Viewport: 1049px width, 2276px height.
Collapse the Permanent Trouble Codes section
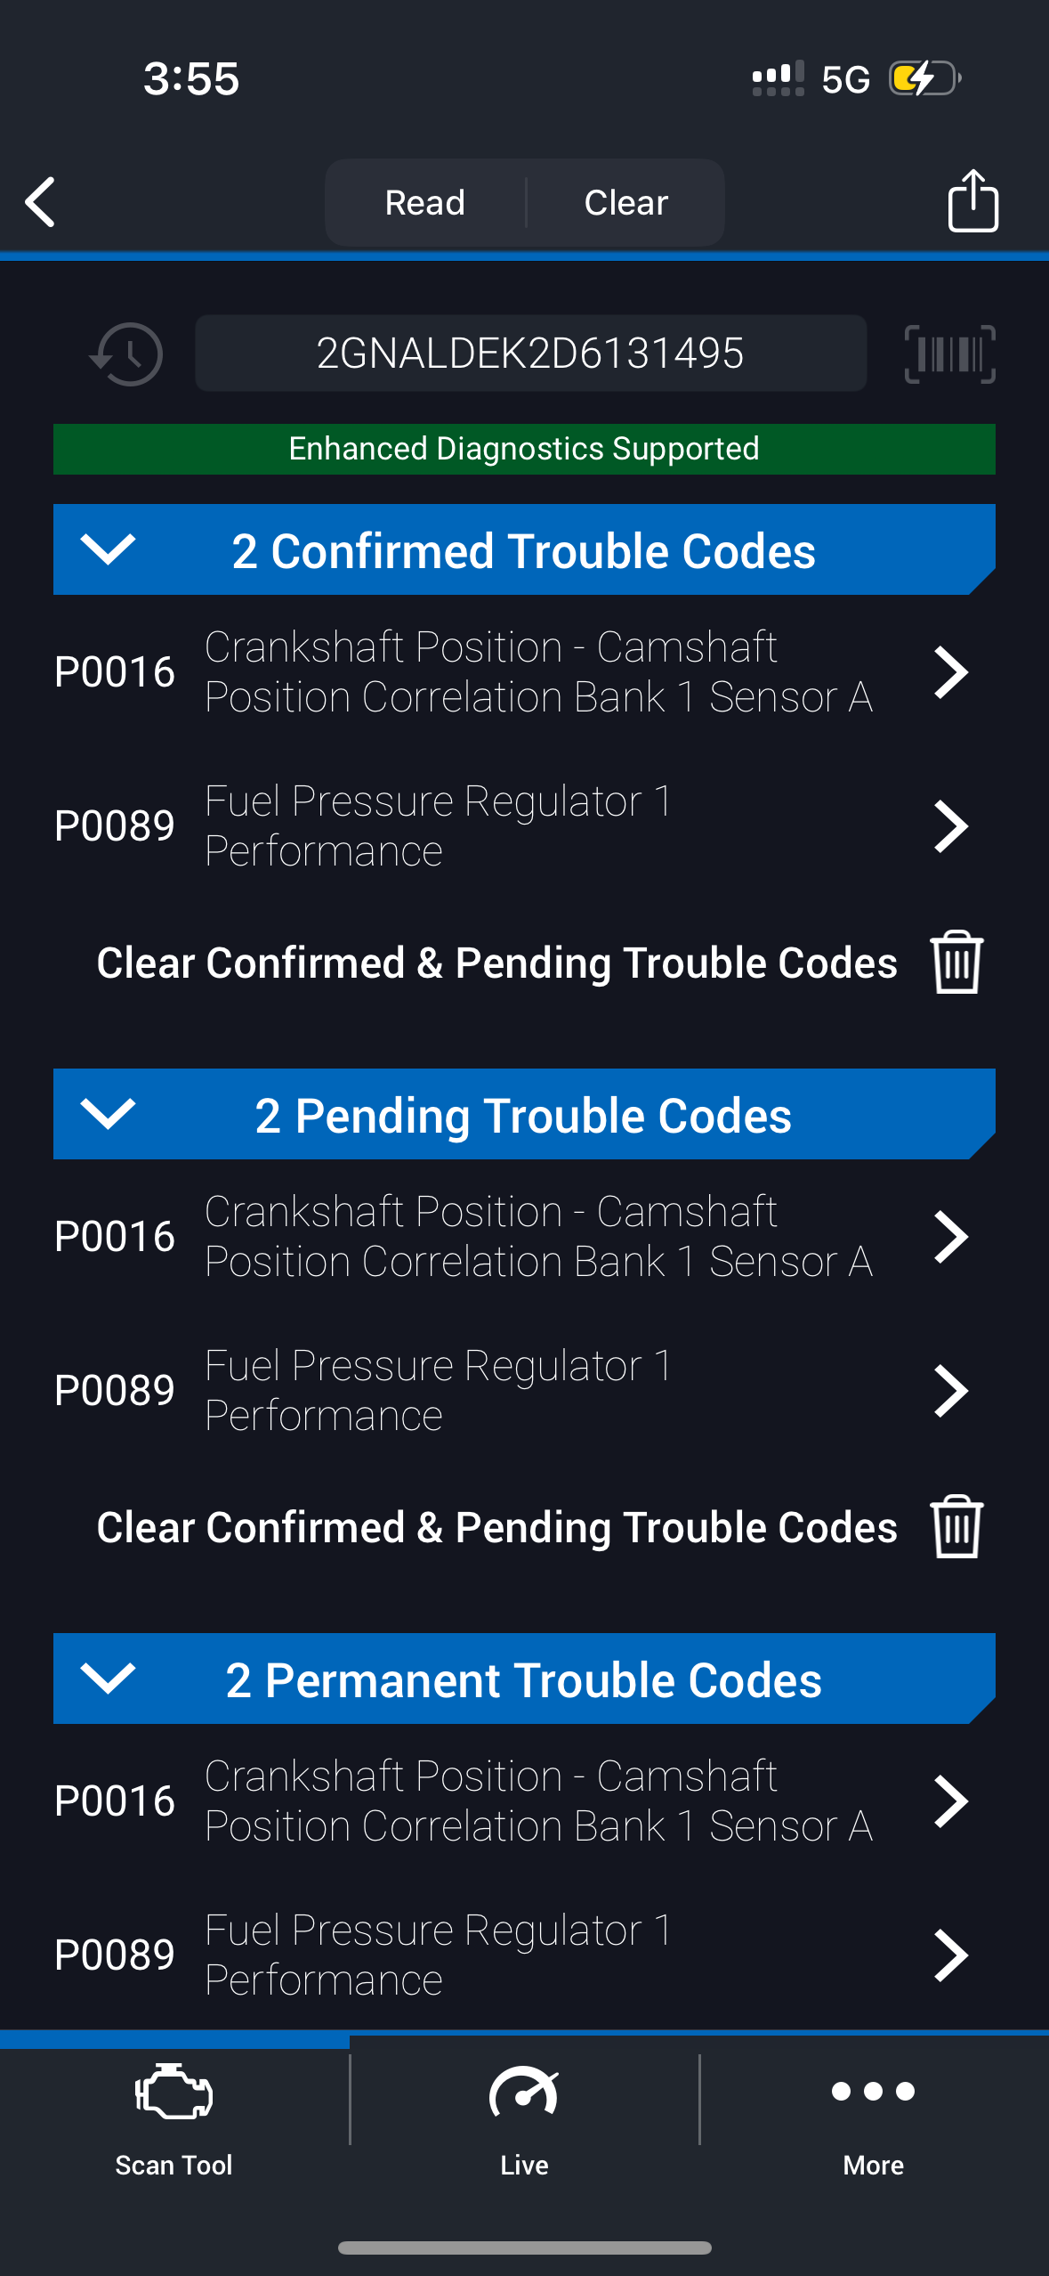(x=108, y=1679)
